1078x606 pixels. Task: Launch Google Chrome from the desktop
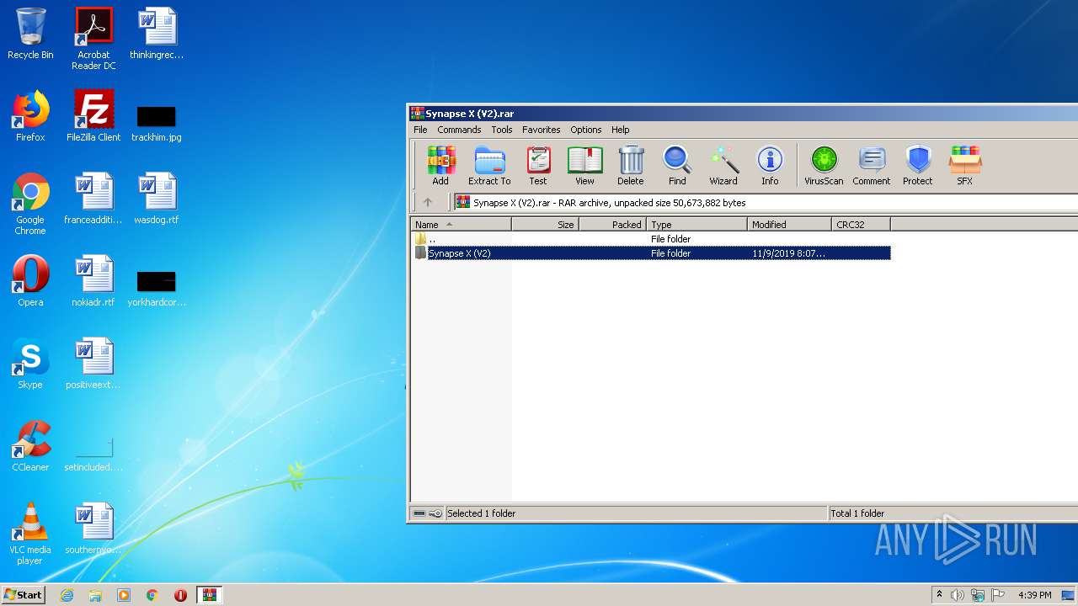(x=30, y=205)
